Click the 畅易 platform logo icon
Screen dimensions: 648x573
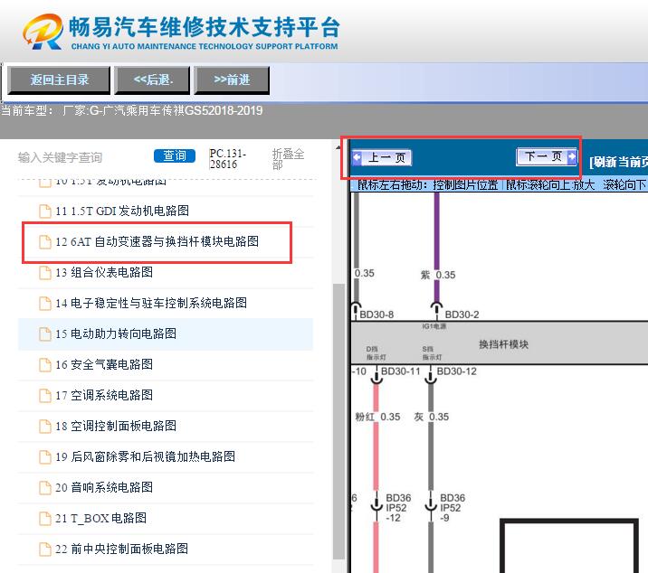click(43, 32)
